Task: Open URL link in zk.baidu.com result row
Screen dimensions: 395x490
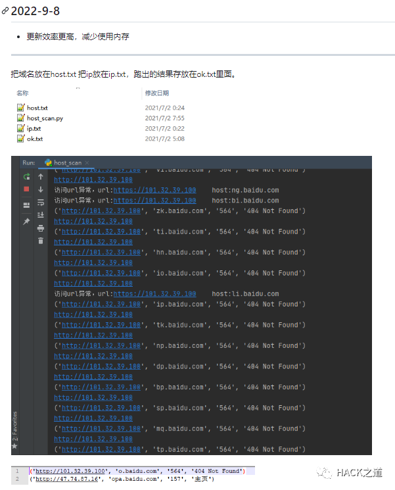Action: pos(101,211)
